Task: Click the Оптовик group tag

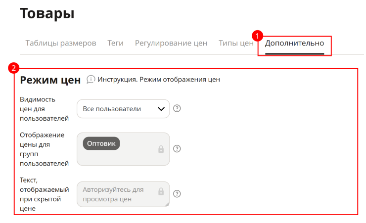Action: [x=101, y=143]
